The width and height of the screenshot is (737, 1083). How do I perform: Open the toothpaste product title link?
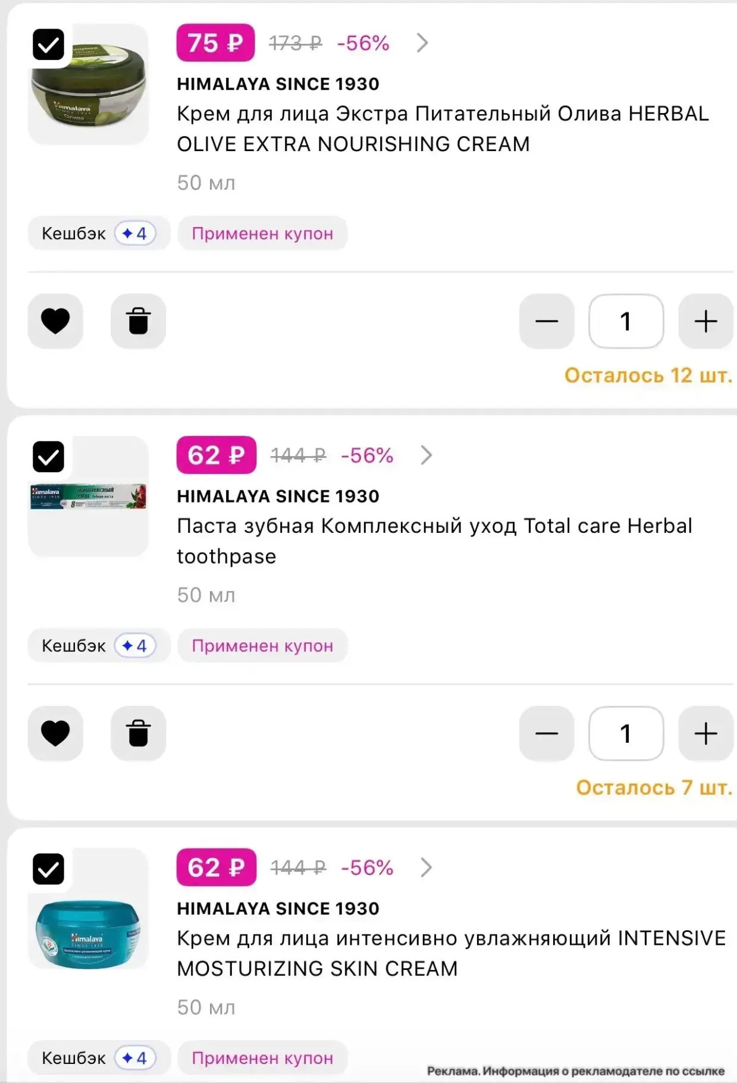[434, 541]
